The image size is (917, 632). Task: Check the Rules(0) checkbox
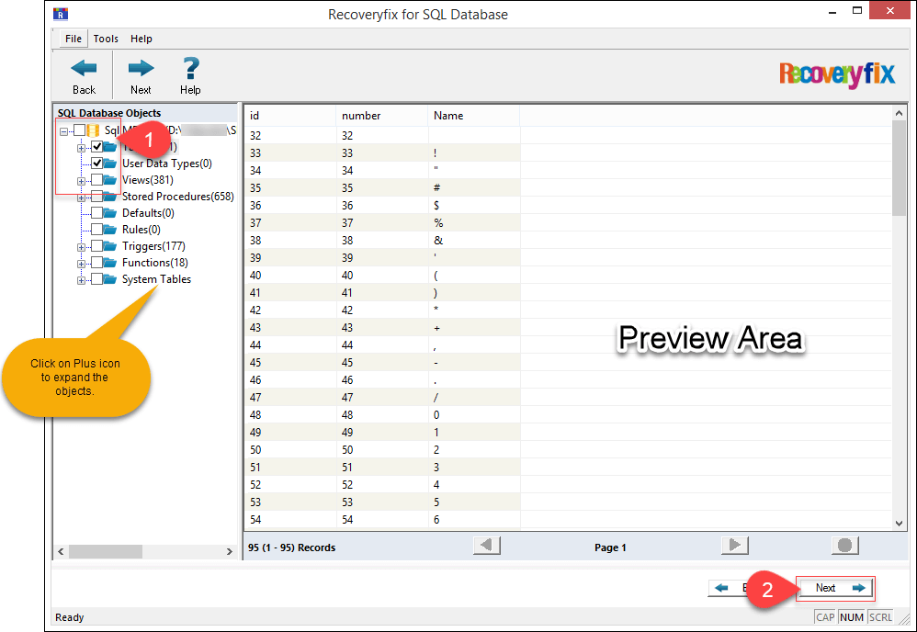click(97, 229)
